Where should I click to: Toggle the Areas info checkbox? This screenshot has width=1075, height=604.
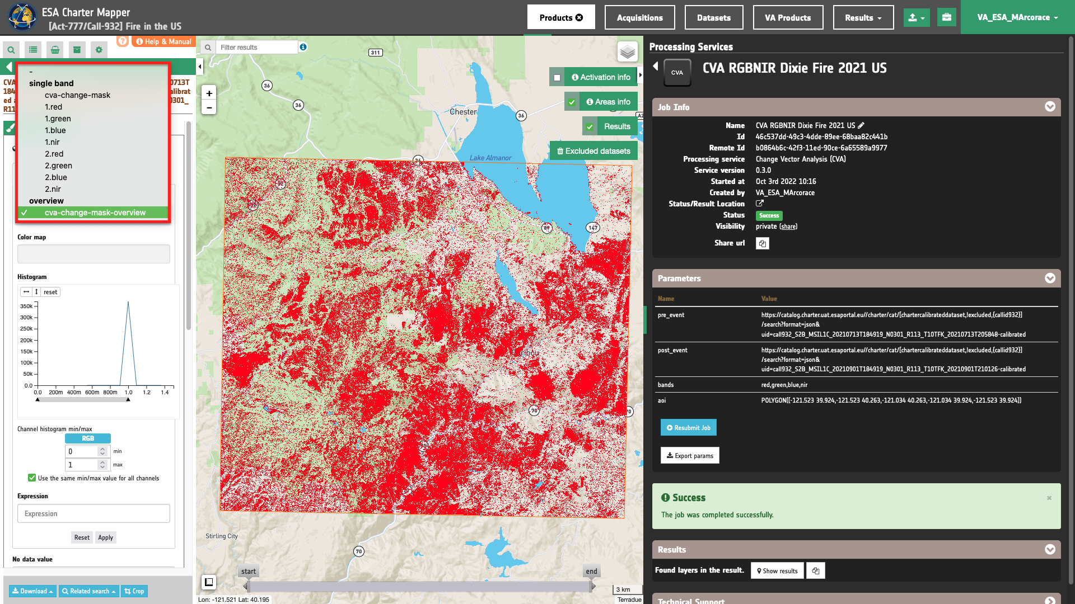click(x=572, y=102)
